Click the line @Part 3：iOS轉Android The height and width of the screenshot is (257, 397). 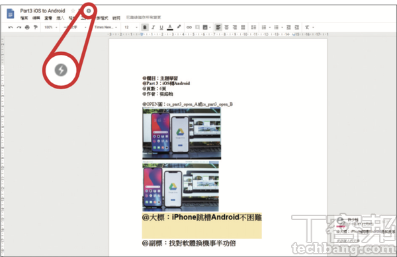166,83
